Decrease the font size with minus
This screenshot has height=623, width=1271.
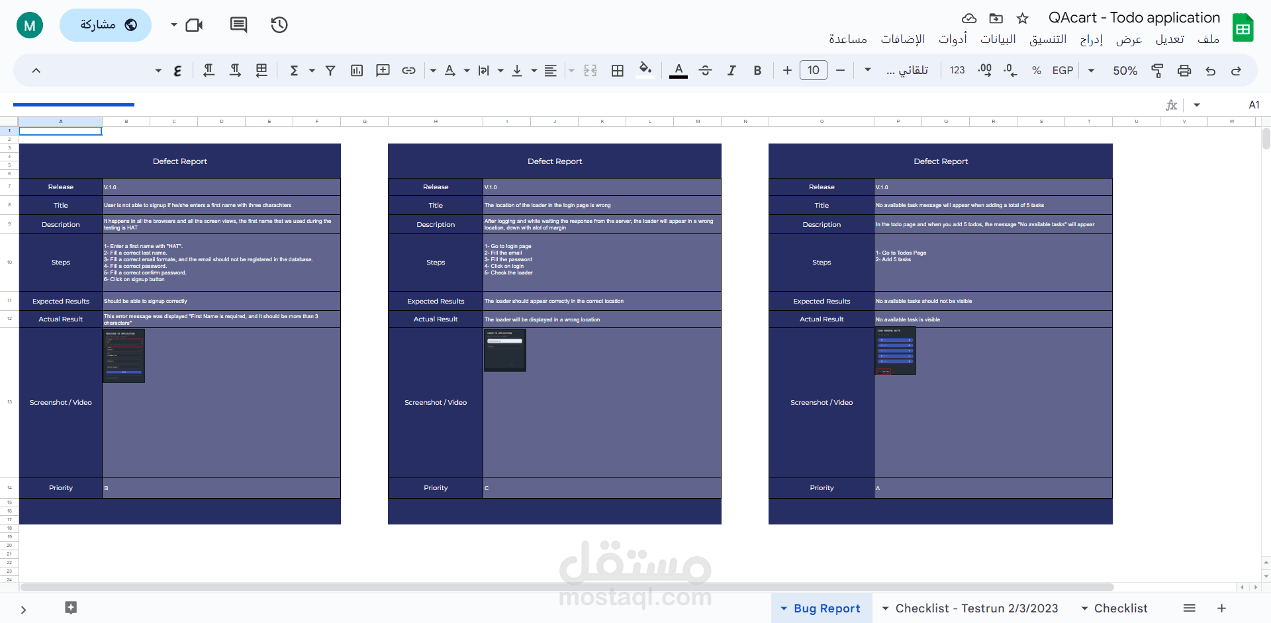(841, 71)
